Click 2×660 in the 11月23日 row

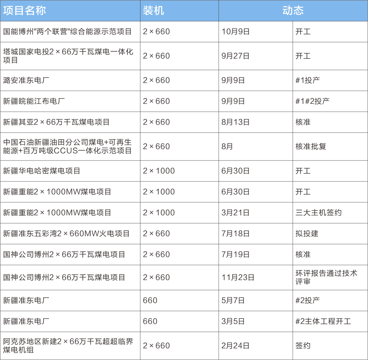pos(180,278)
